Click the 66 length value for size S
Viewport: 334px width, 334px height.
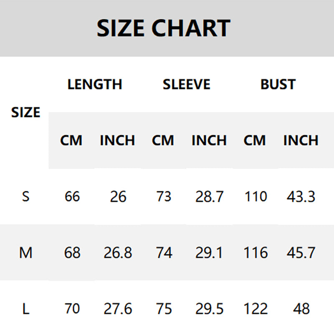tap(72, 196)
